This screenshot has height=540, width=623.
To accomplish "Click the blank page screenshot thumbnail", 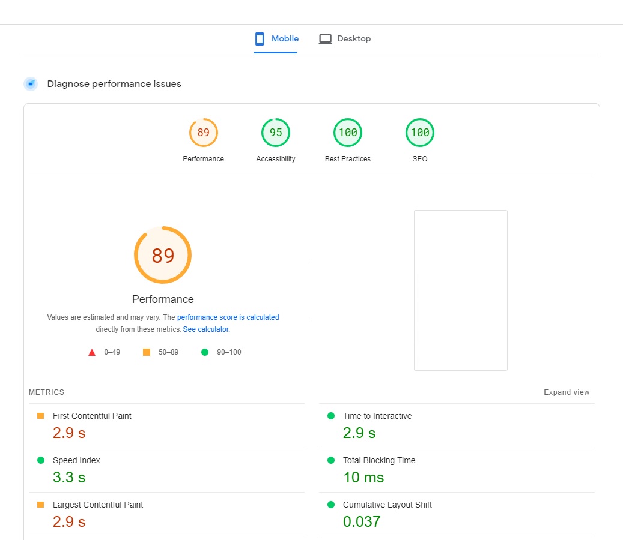I will point(461,290).
